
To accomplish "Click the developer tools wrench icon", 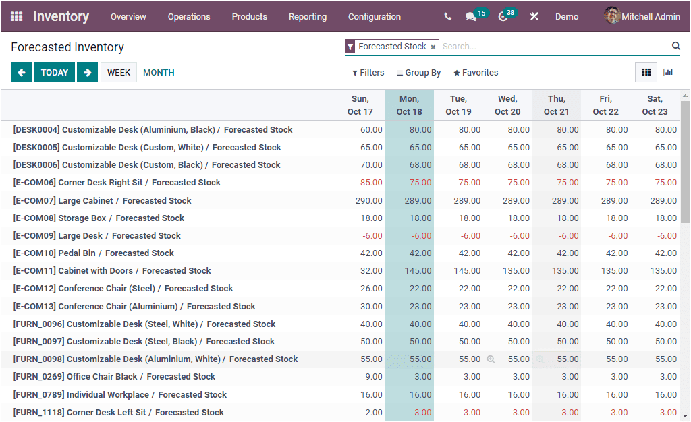I will point(534,16).
